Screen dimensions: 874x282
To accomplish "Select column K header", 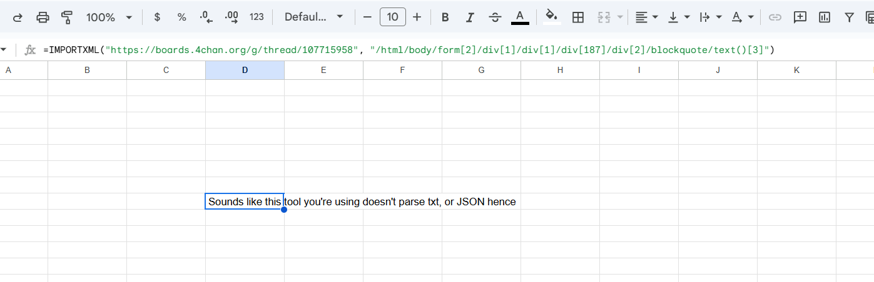I will [796, 70].
